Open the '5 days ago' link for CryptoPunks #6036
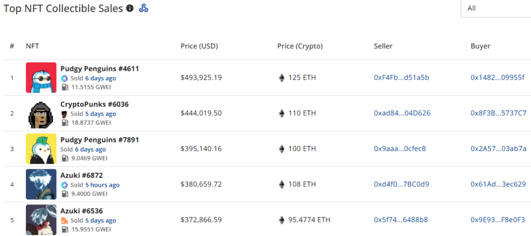 (x=101, y=114)
